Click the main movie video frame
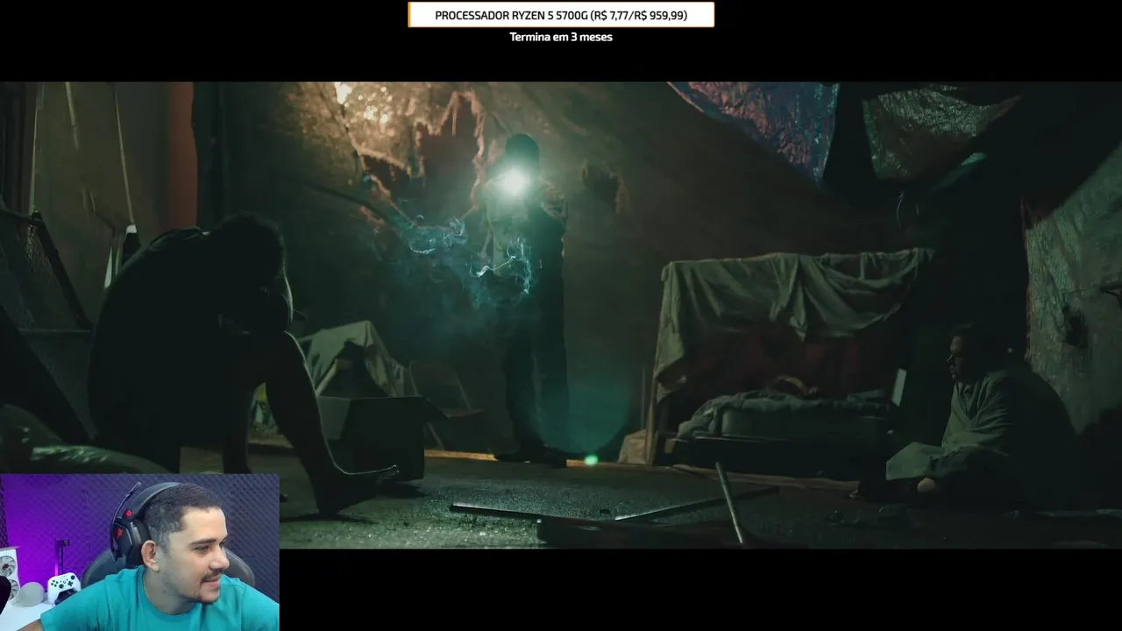1122x631 pixels. pos(561,315)
